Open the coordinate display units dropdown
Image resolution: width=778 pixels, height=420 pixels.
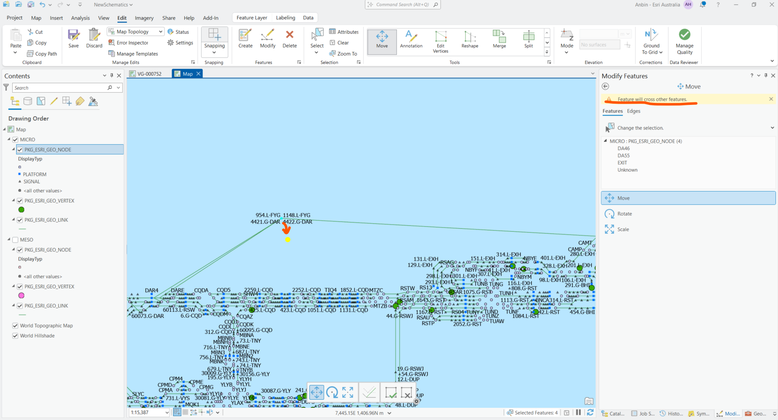(x=390, y=413)
